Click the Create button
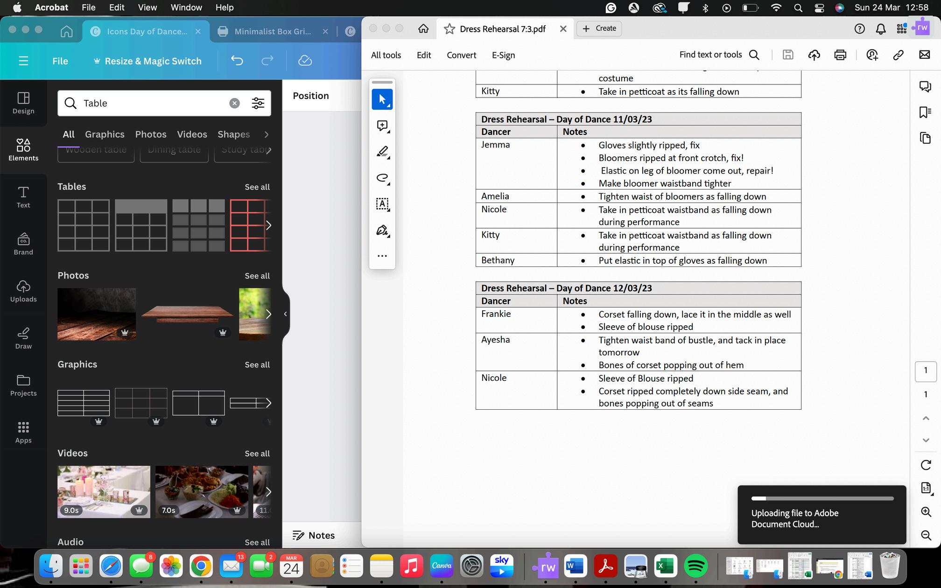Screen dimensions: 941x588 point(599,28)
